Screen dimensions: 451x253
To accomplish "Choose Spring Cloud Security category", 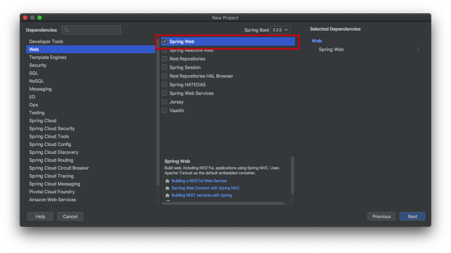I will 91,128.
